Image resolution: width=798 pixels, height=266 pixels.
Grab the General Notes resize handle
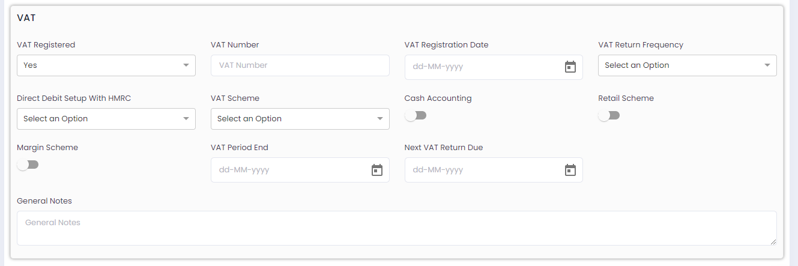click(x=773, y=241)
